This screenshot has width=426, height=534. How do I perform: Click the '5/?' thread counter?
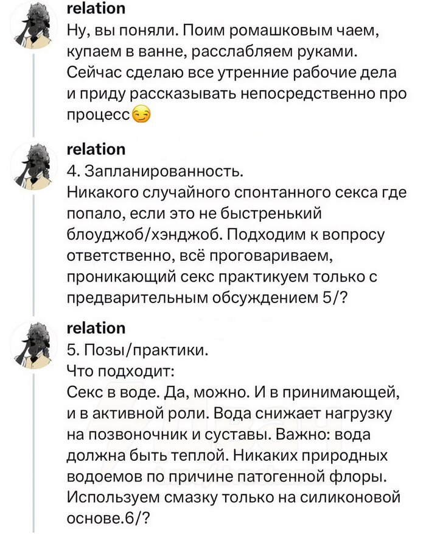coord(346,296)
